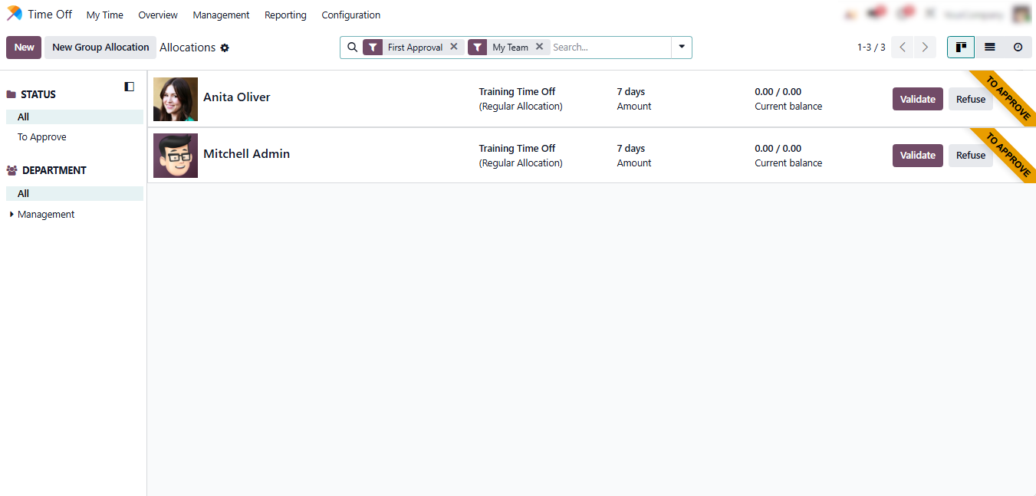This screenshot has height=496, width=1036.
Task: Click into the Search input field
Action: 610,48
